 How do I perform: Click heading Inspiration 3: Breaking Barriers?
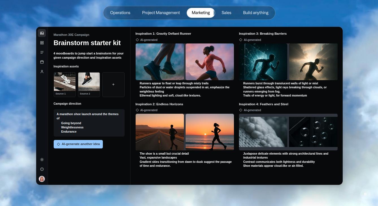[263, 34]
